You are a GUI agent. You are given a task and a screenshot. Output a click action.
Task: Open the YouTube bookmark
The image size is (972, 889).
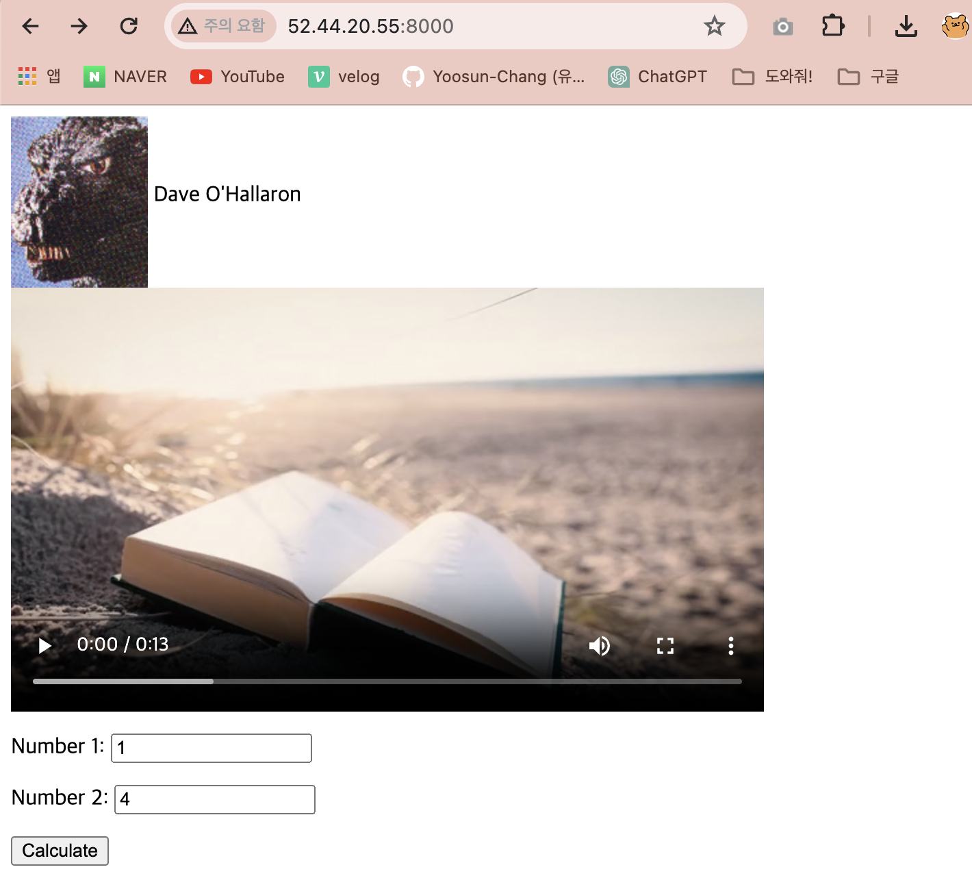click(x=238, y=76)
